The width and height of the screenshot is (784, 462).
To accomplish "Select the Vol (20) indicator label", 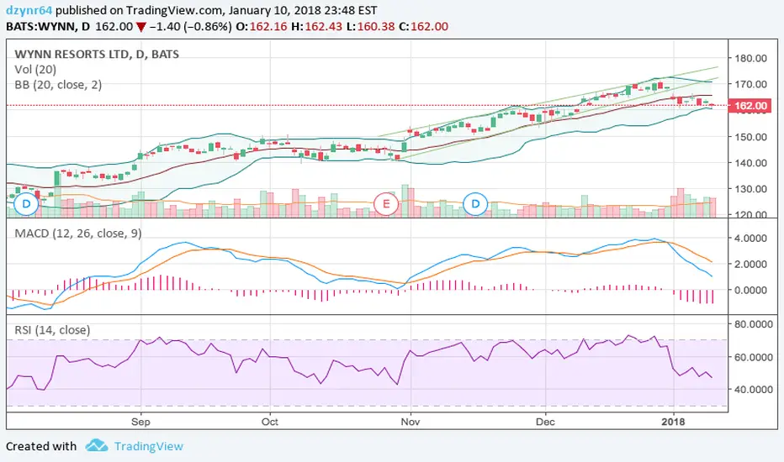I will coord(35,70).
